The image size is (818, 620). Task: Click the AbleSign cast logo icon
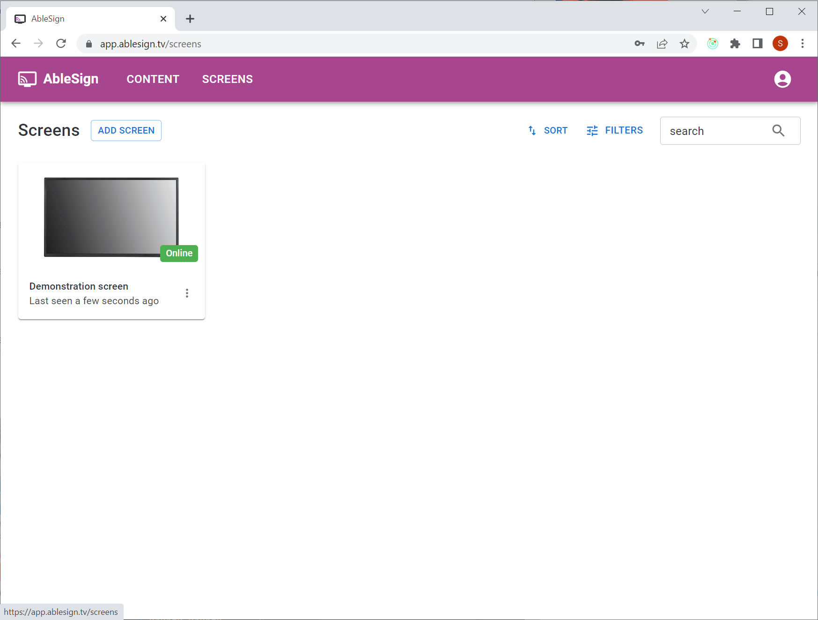pyautogui.click(x=27, y=79)
